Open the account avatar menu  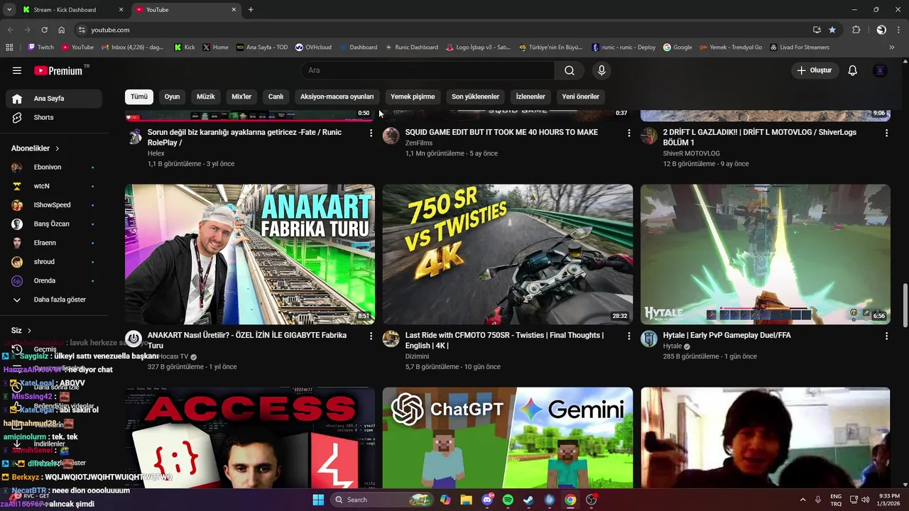pyautogui.click(x=880, y=70)
